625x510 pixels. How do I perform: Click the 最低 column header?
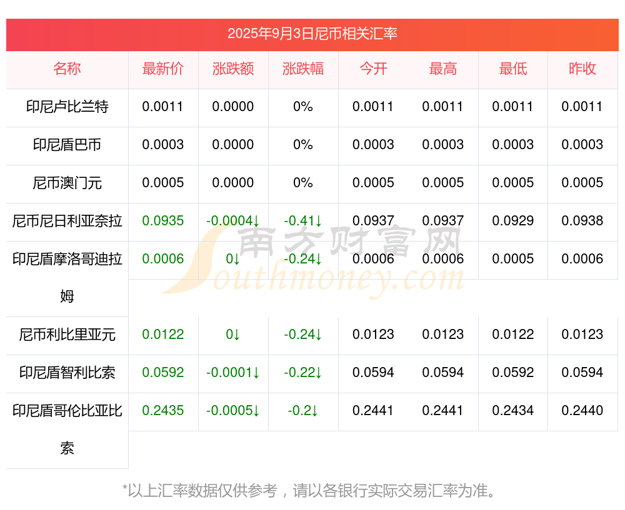coord(513,69)
